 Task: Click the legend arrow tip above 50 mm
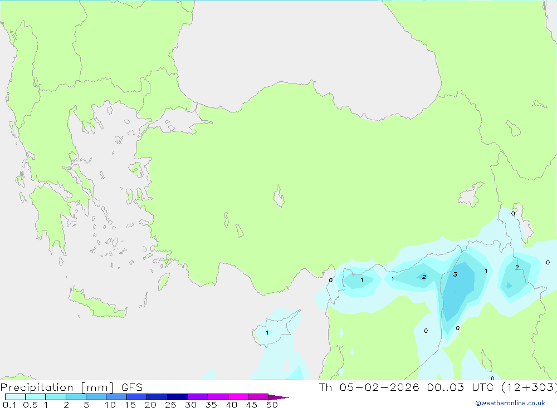278,397
